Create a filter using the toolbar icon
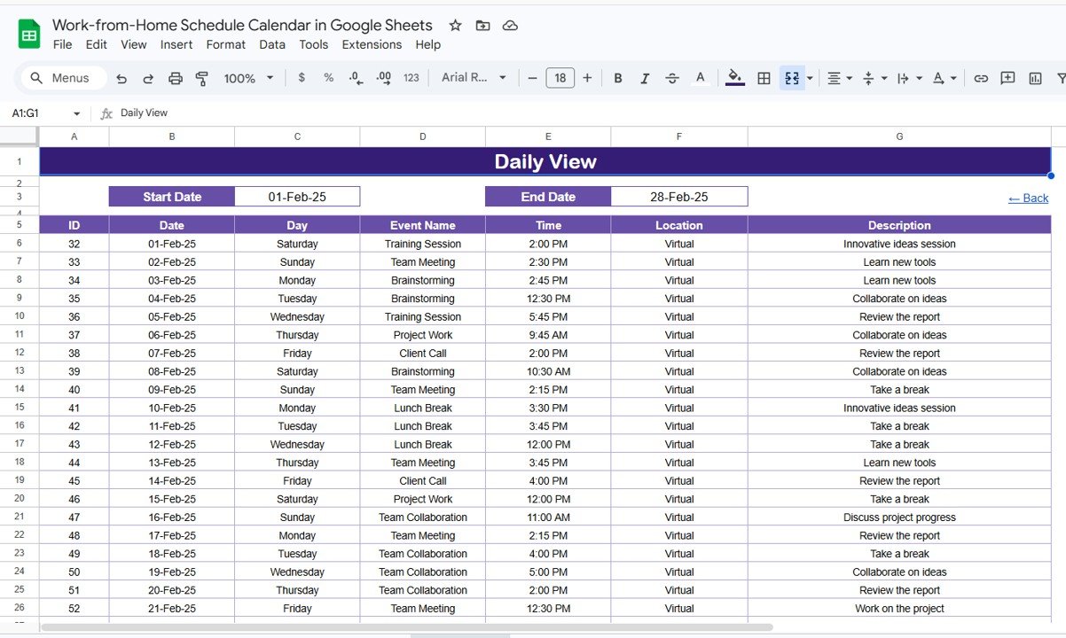1066x638 pixels. [x=1061, y=78]
